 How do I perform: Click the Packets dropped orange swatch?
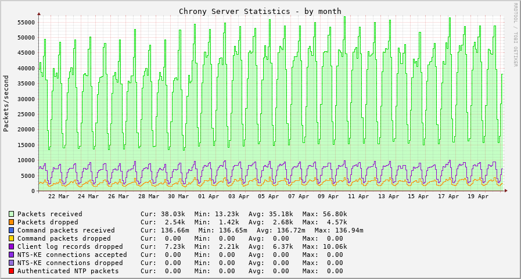tap(12, 222)
